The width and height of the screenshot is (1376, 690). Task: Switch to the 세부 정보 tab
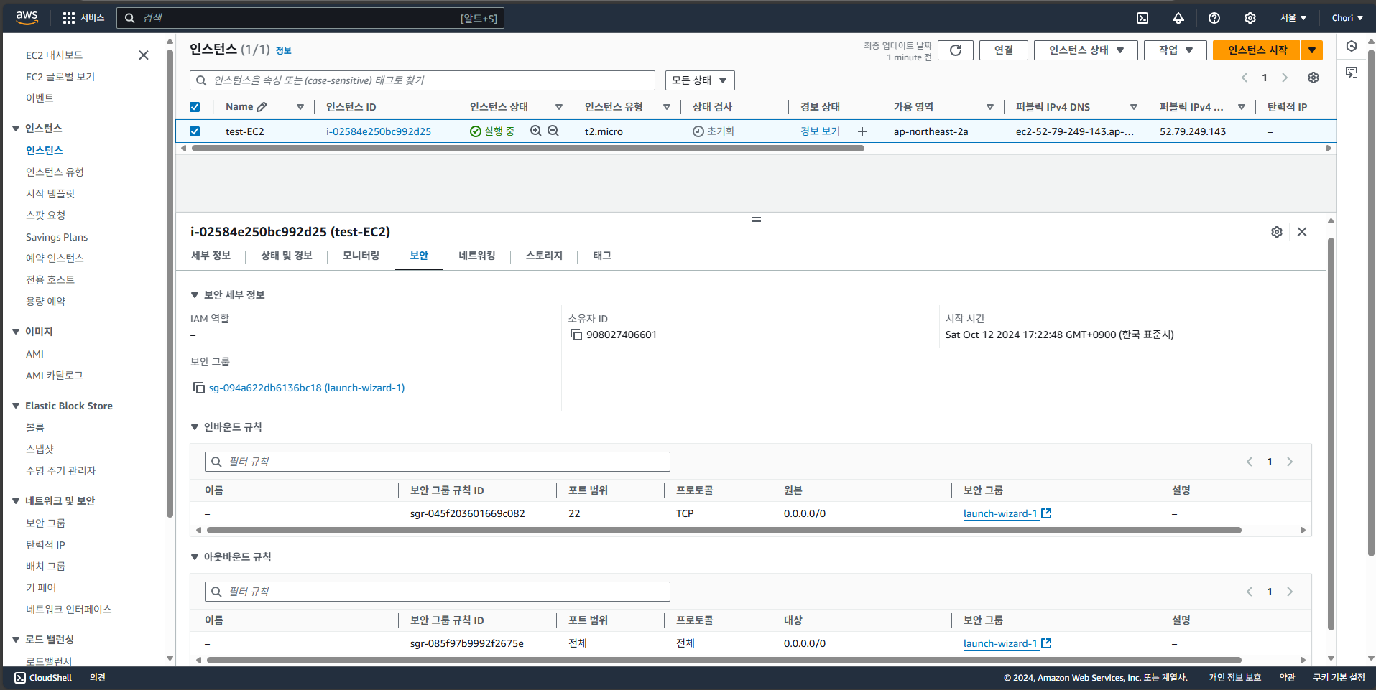[x=211, y=256]
